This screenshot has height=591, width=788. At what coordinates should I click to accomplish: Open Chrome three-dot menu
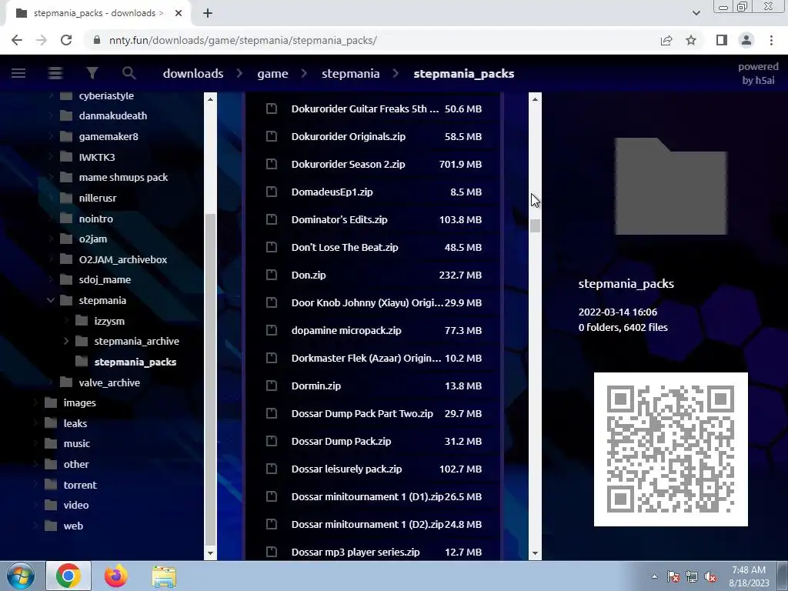[771, 40]
